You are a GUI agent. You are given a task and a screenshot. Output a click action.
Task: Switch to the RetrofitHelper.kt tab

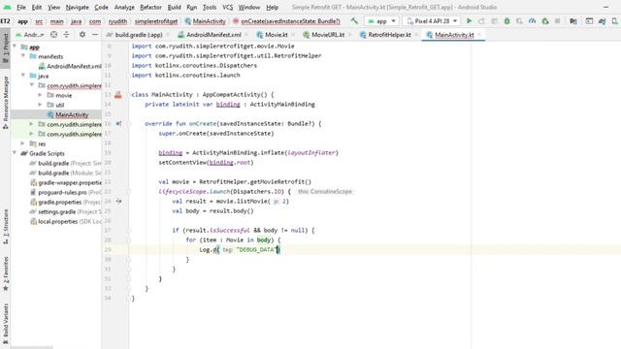coord(389,35)
